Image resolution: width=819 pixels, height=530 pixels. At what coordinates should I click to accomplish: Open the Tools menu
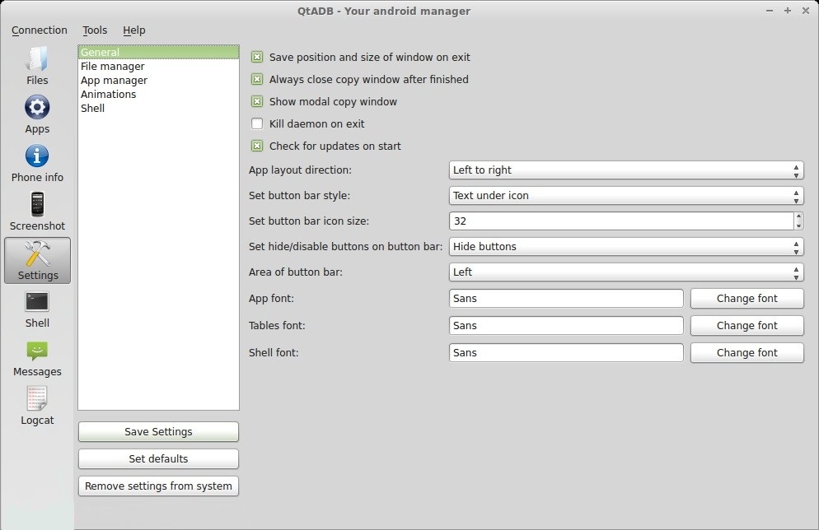point(95,30)
